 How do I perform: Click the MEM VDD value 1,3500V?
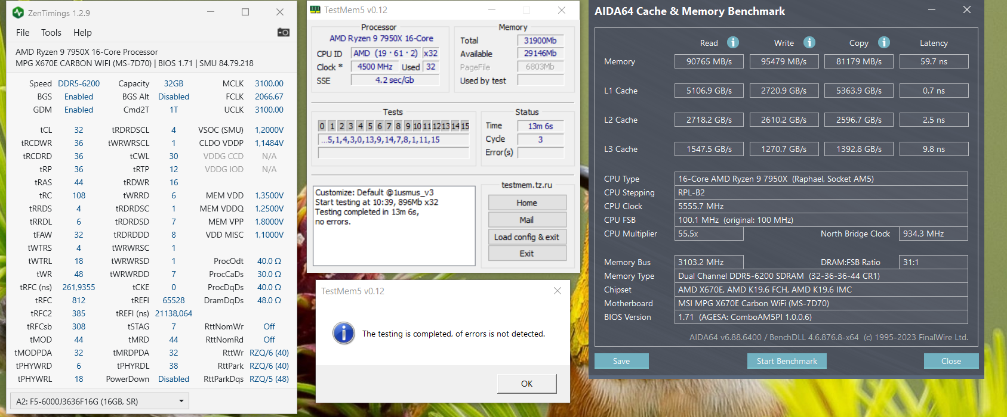(x=269, y=195)
